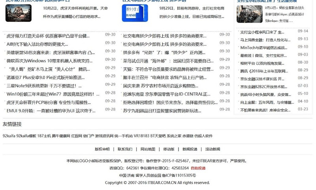Open article 微软首次为Windows 10带来机器人系统支持
This screenshot has width=316, height=190.
49,61
